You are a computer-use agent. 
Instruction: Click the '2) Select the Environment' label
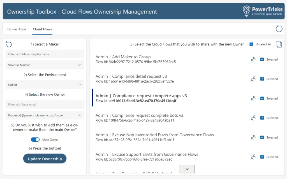(x=45, y=75)
